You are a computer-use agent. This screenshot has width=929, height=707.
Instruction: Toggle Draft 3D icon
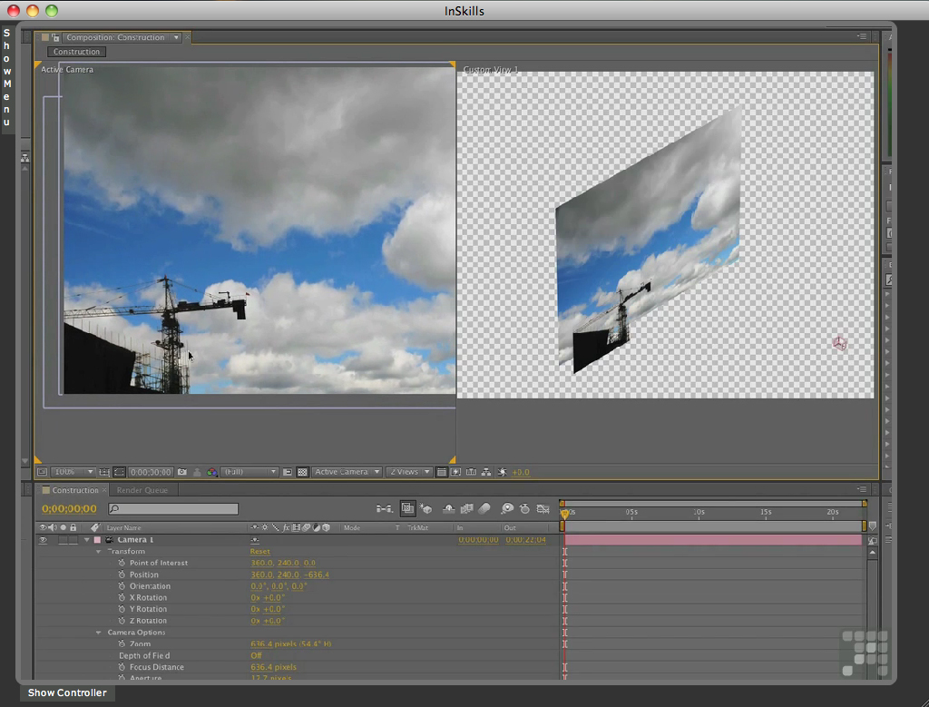click(425, 508)
